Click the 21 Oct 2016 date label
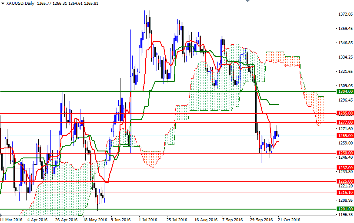 289,220
